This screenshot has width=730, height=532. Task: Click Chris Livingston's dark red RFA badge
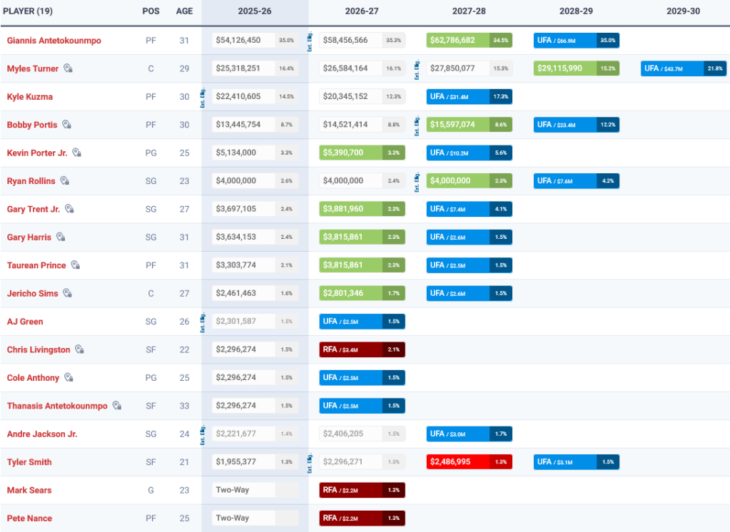click(362, 349)
